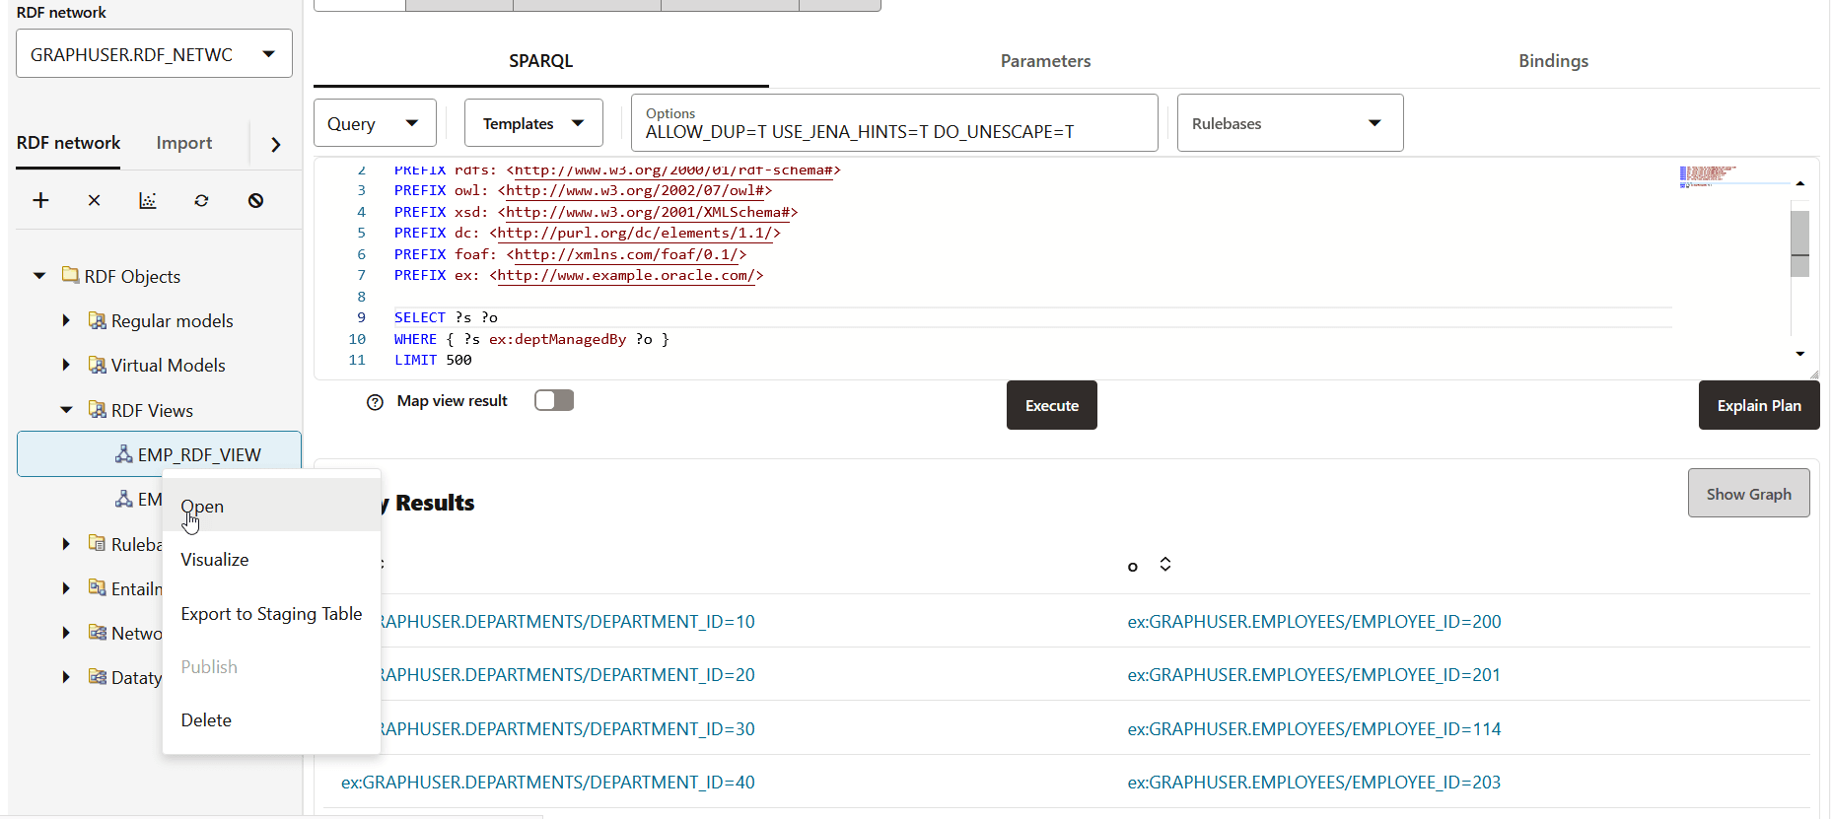Show more tabs with right chevron
Image resolution: width=1831 pixels, height=819 pixels.
coord(276,145)
